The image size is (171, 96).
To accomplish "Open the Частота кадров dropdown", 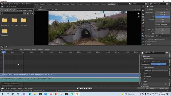I will coord(162,36).
